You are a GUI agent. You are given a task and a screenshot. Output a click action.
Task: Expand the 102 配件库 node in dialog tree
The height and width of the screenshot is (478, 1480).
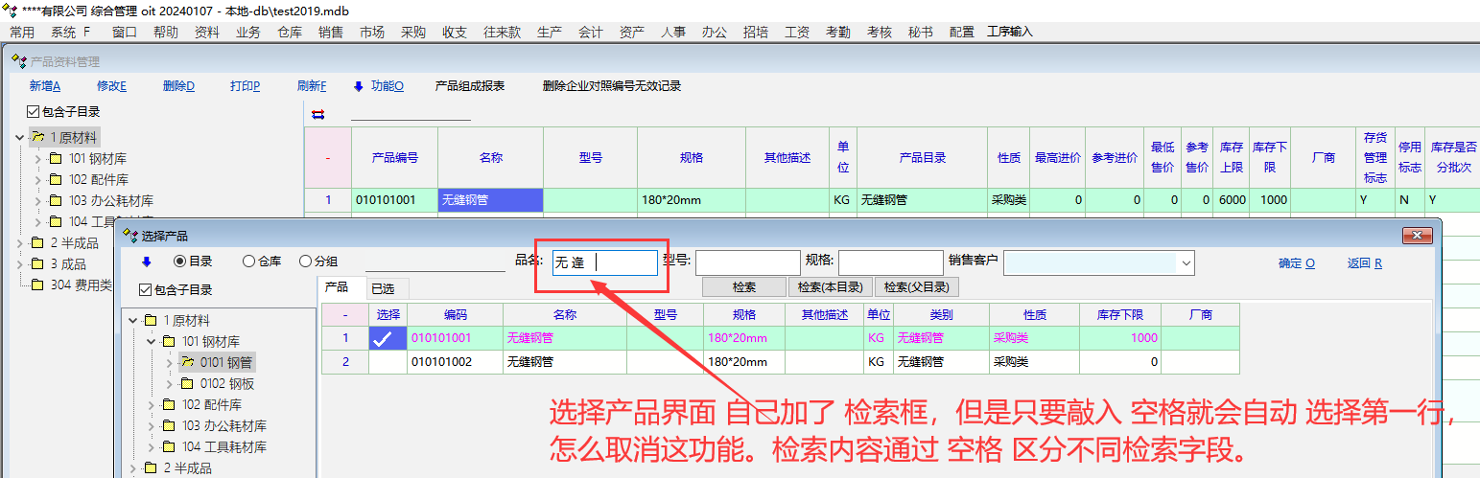click(x=151, y=405)
